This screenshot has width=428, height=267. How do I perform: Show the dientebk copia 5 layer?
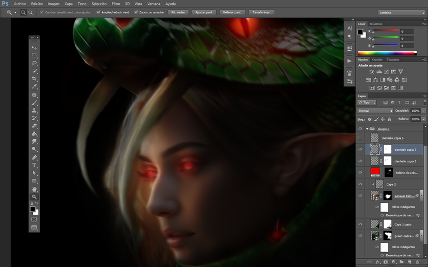(361, 138)
